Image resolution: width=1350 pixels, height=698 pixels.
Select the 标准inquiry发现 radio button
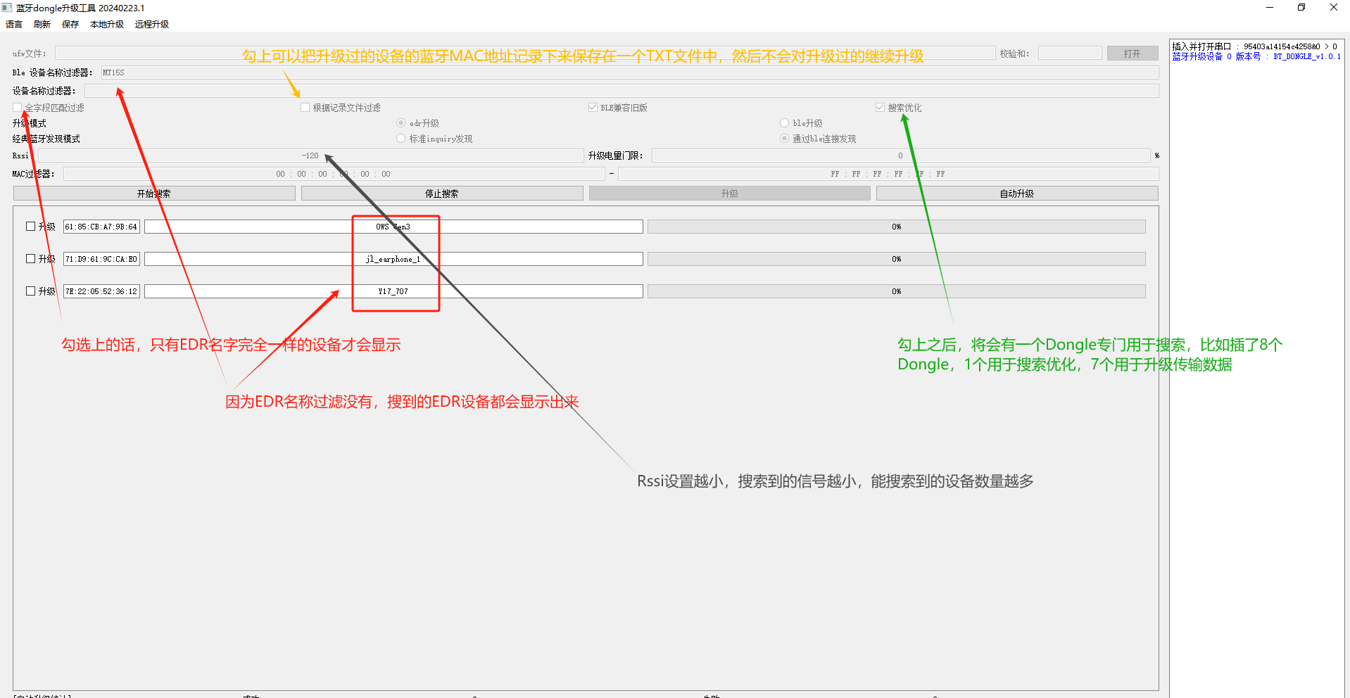[x=401, y=139]
